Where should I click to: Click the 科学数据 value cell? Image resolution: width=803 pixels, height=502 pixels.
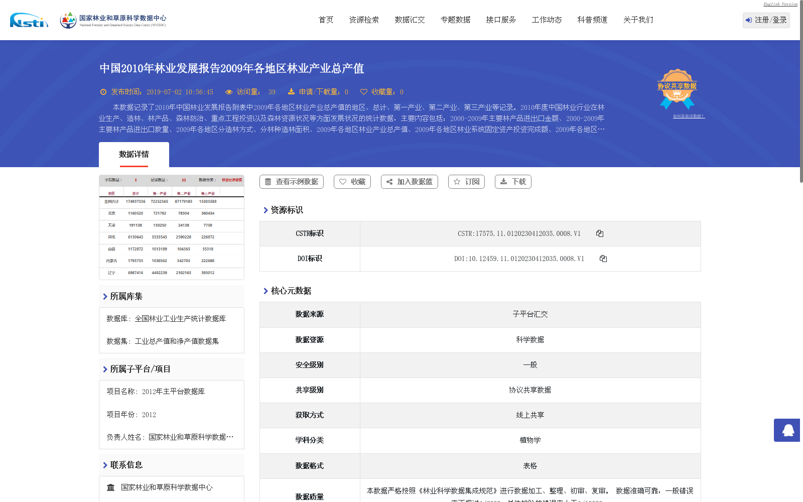pyautogui.click(x=530, y=340)
